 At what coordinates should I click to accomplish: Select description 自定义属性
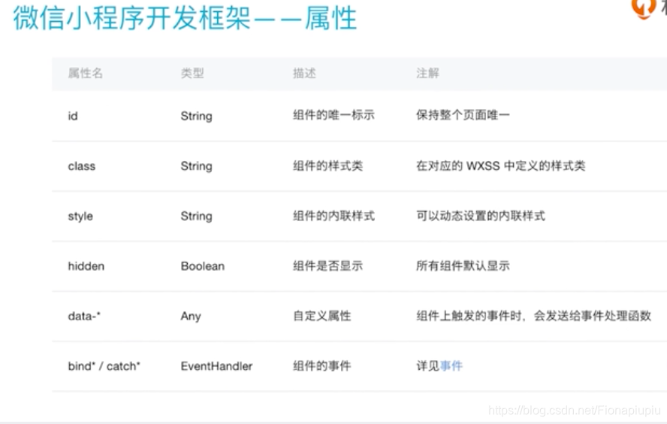click(322, 316)
